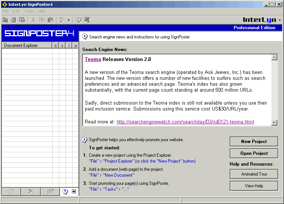This screenshot has height=204, width=284.
Task: Open the Edit menu
Action: 17,11
